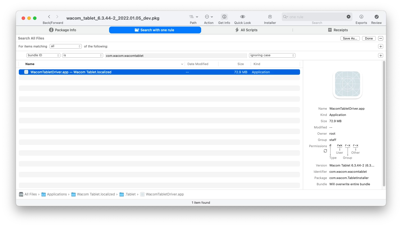Open the Action toolbar menu
The image size is (402, 227).
tap(209, 17)
